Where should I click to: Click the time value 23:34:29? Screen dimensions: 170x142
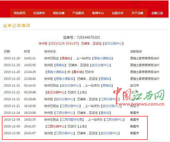coord(30,72)
